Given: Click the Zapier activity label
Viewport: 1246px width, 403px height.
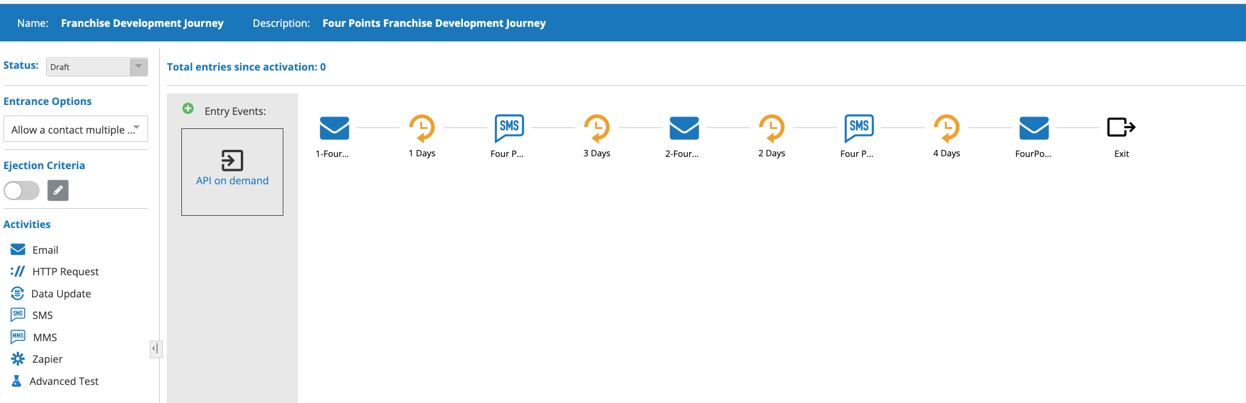Looking at the screenshot, I should 47,359.
